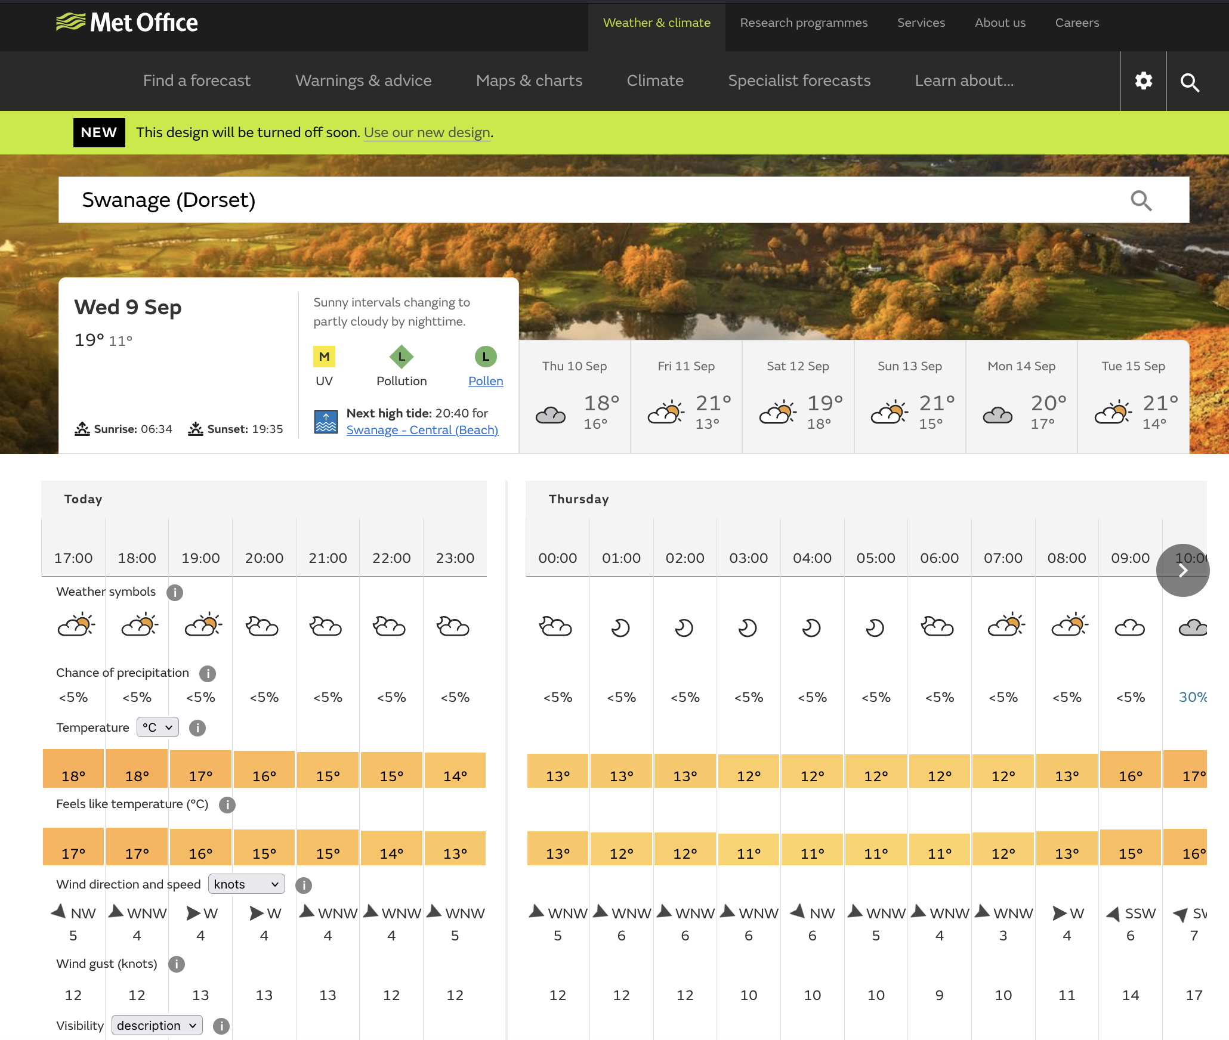Click the Wind gust info icon

click(176, 964)
